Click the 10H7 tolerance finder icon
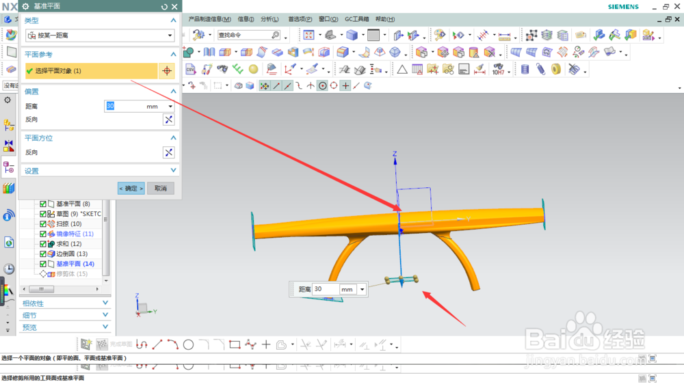This screenshot has width=684, height=384. click(498, 69)
